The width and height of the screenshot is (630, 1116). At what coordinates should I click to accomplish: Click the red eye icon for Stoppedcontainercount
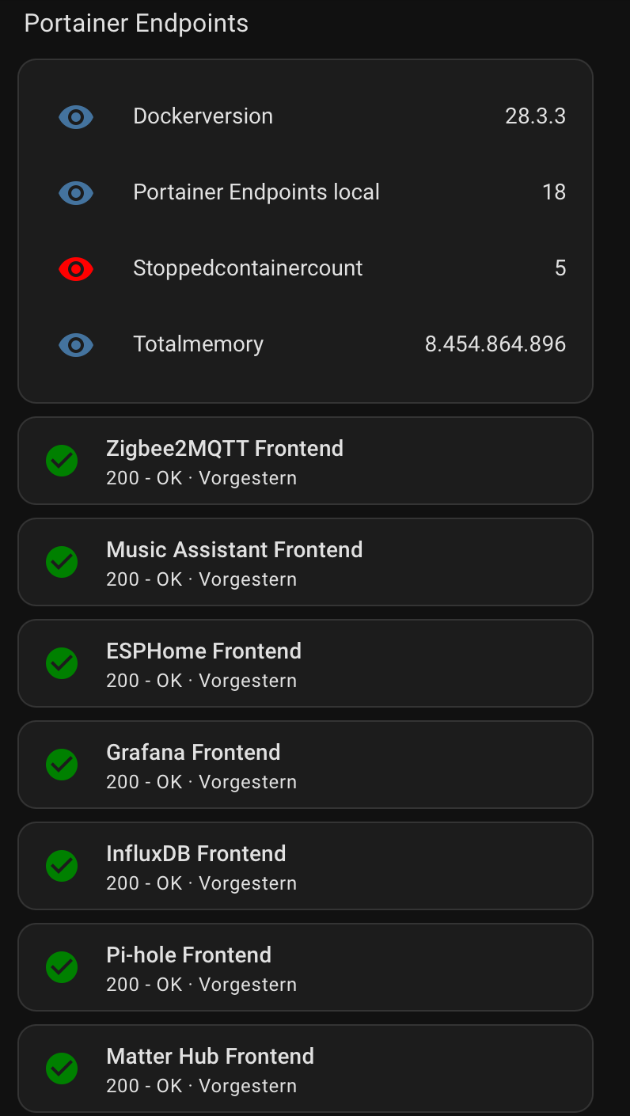(x=76, y=269)
